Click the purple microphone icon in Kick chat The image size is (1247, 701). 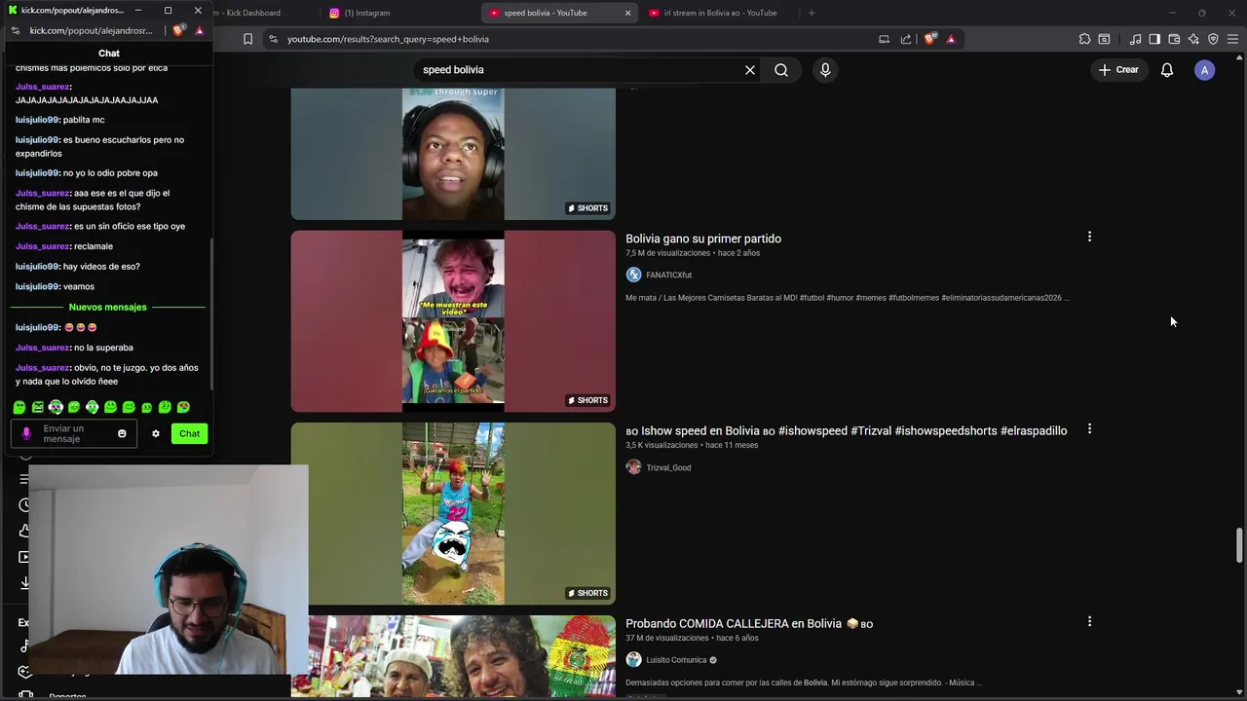point(26,433)
